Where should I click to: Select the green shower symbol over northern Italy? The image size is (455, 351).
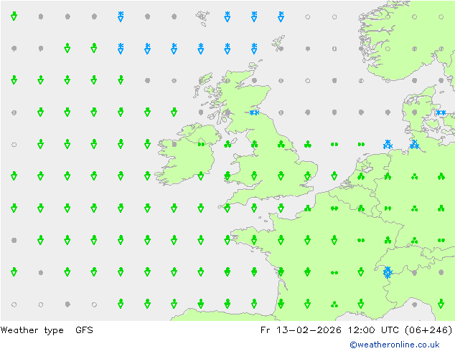click(441, 304)
